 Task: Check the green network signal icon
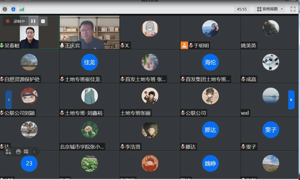click(22, 9)
